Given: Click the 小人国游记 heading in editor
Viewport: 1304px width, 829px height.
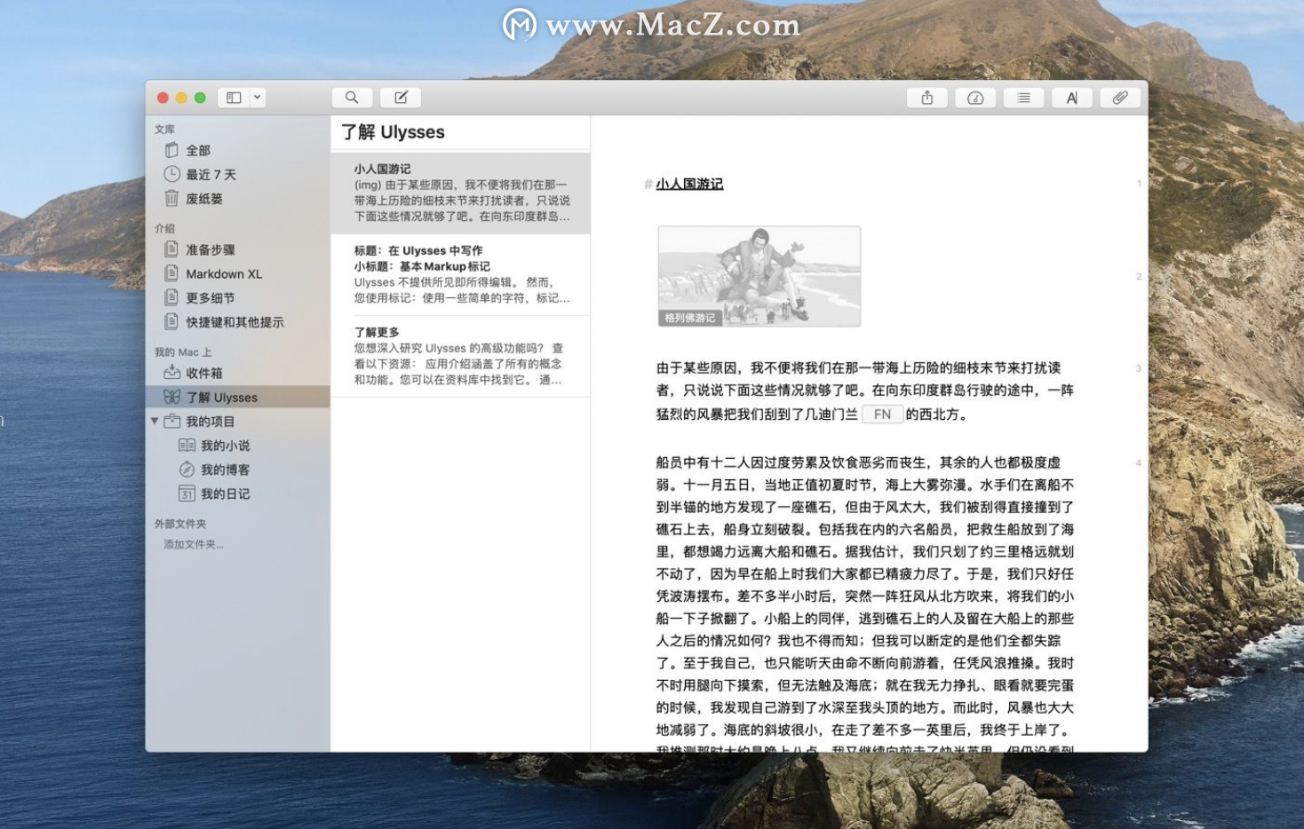Looking at the screenshot, I should pyautogui.click(x=689, y=184).
